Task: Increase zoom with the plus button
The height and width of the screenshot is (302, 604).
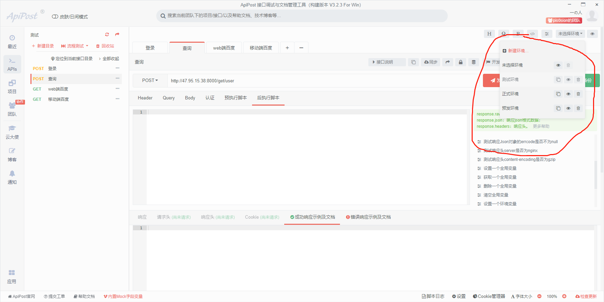Action: [x=564, y=296]
